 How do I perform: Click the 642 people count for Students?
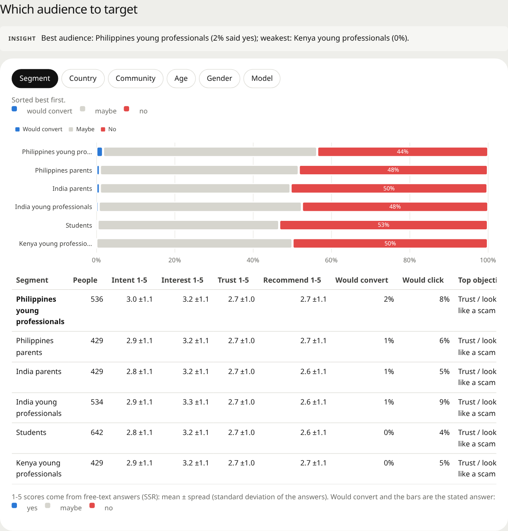(x=97, y=432)
